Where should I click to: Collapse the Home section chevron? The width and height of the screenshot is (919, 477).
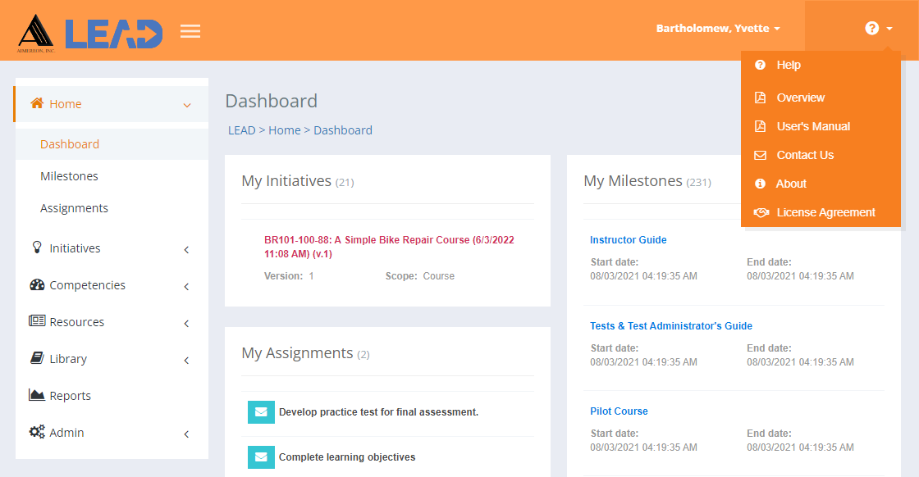(187, 106)
